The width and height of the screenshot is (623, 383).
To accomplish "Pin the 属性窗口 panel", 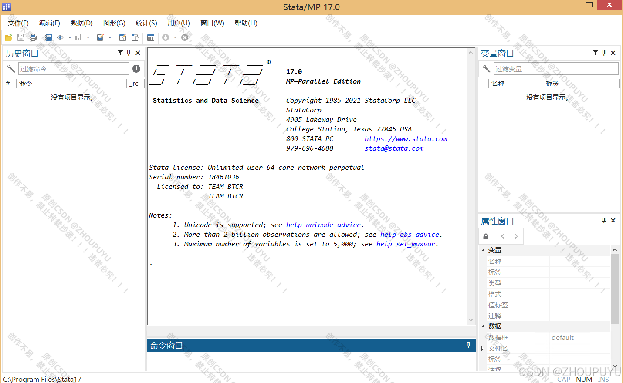I will pos(604,220).
